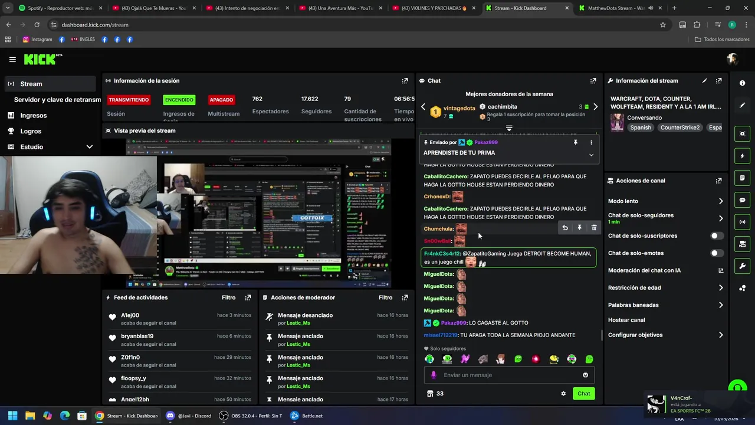This screenshot has height=425, width=755.
Task: Open Filtro in Feed de actividades
Action: tap(228, 297)
